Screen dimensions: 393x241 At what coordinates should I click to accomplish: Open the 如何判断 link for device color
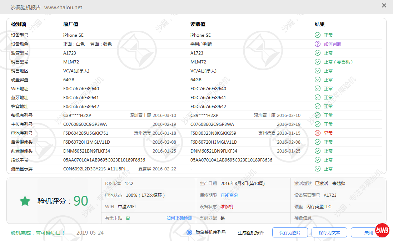[333, 44]
